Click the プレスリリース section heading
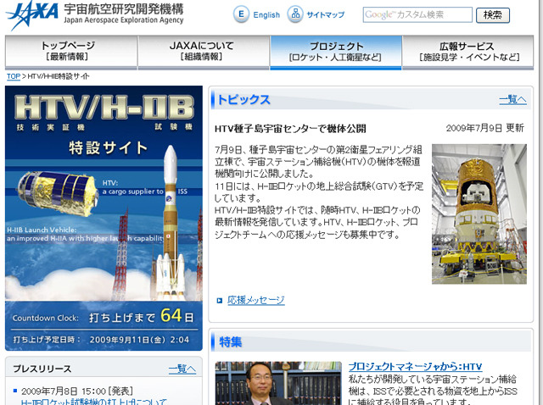The image size is (543, 405). (x=42, y=369)
